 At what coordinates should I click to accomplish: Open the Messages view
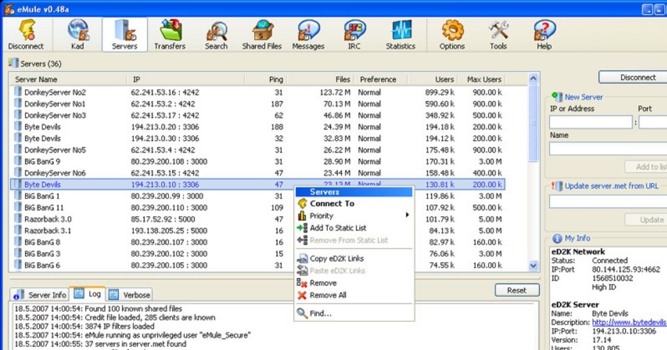click(x=308, y=33)
